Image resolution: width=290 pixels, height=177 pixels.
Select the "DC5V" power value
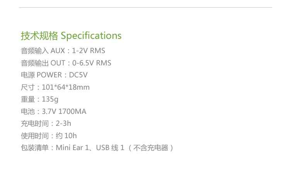78,75
